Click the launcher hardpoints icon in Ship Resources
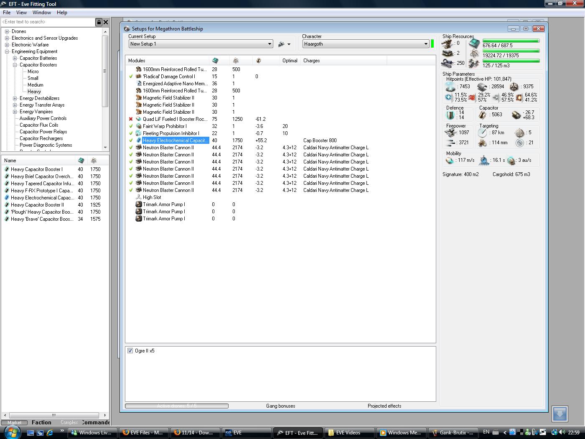The width and height of the screenshot is (585, 439). [x=448, y=53]
